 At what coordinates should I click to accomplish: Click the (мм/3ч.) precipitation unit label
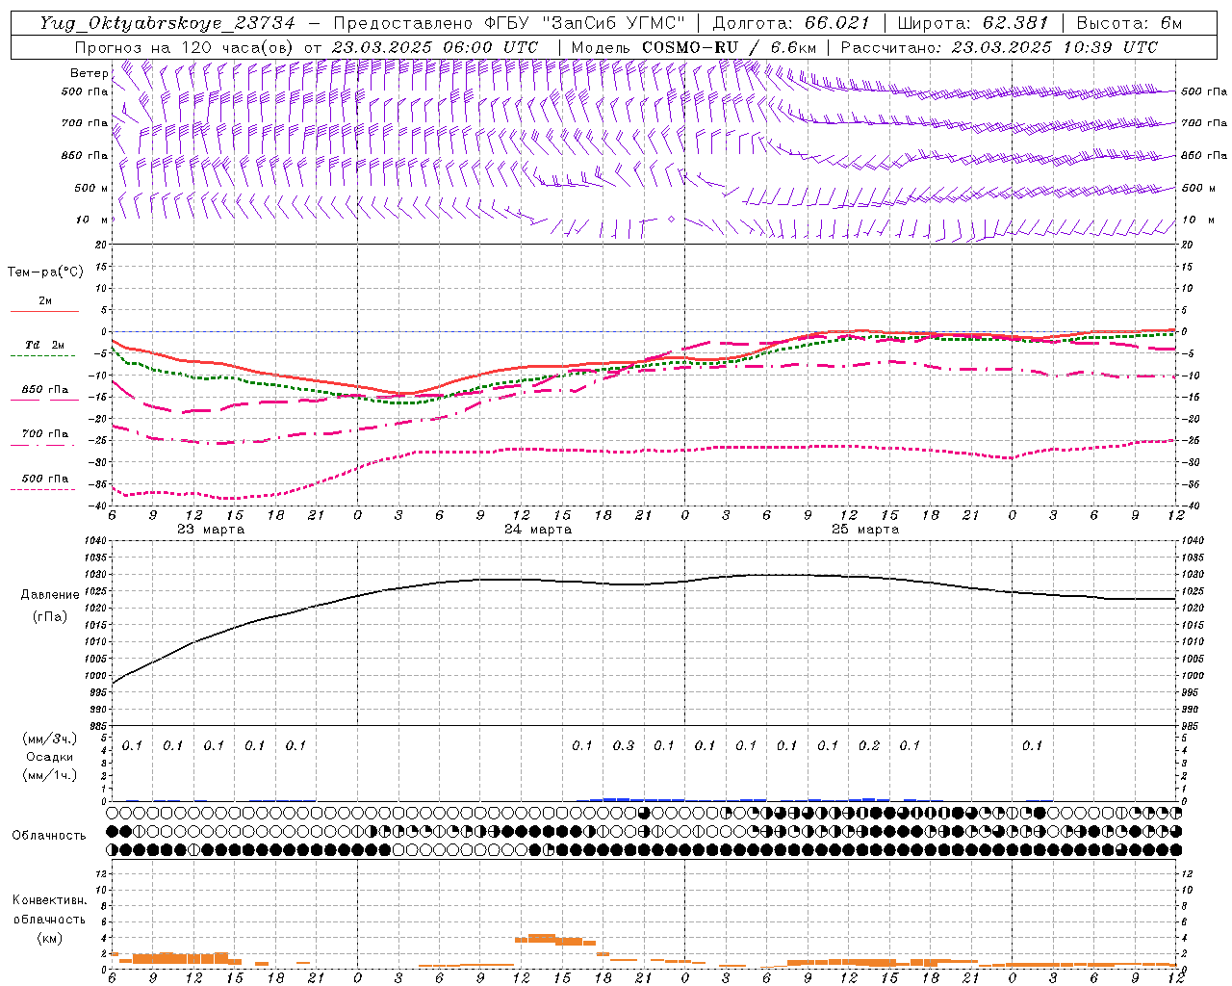(50, 739)
